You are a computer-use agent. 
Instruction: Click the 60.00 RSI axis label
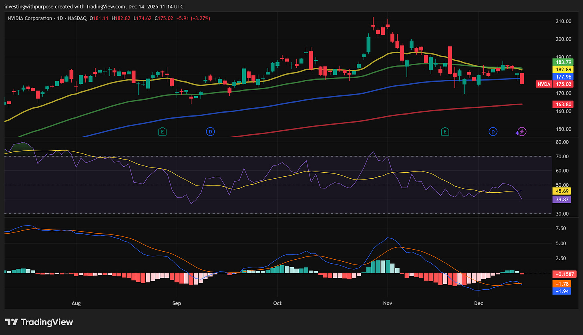tap(562, 171)
